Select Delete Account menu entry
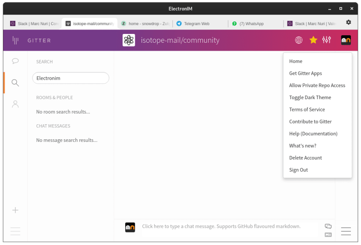361x245 pixels. (317, 158)
